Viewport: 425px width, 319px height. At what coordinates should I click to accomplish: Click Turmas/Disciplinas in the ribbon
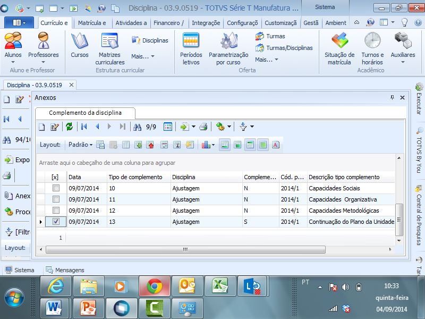click(x=289, y=48)
